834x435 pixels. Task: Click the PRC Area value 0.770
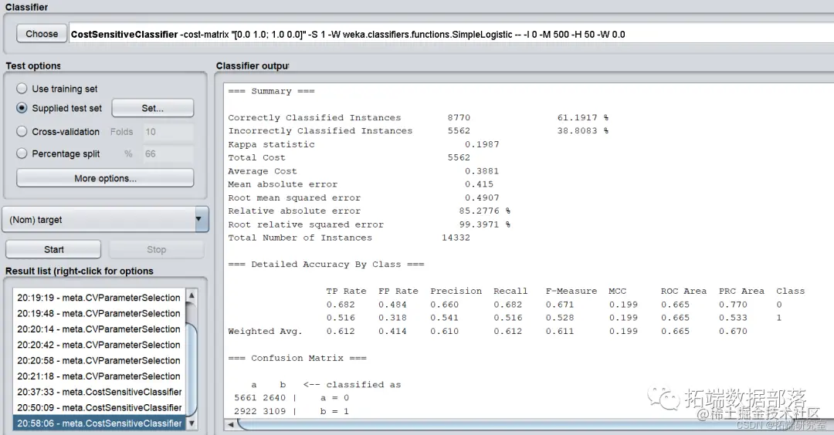(x=733, y=305)
